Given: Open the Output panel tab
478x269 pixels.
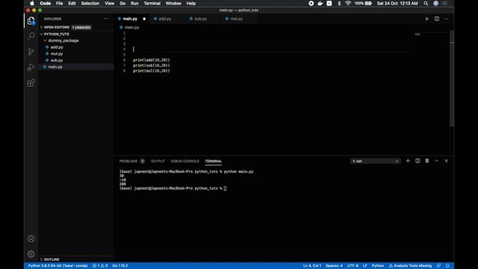Looking at the screenshot, I should (x=158, y=161).
